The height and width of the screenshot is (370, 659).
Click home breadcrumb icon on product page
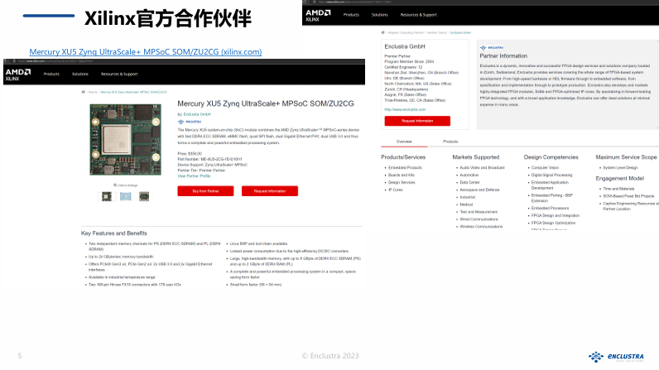coord(84,92)
